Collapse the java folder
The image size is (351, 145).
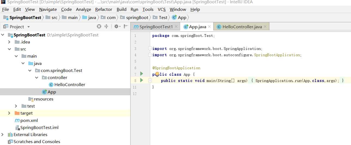pos(23,63)
